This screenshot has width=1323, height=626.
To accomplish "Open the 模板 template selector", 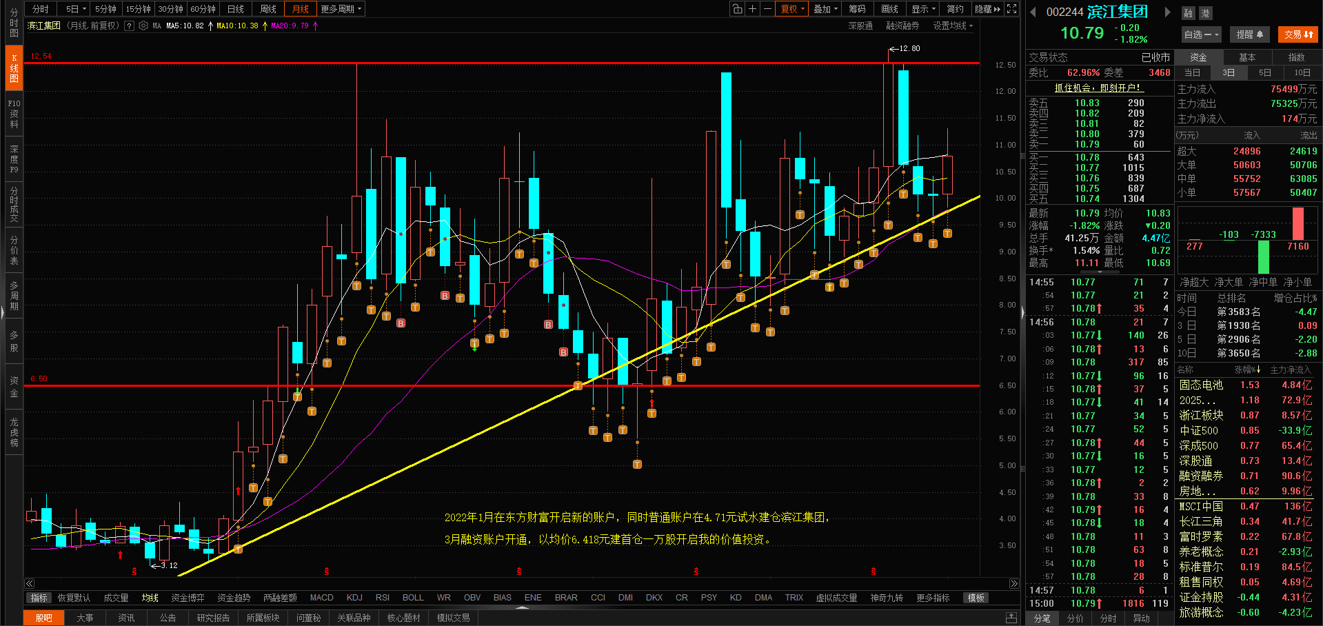I will tap(976, 598).
